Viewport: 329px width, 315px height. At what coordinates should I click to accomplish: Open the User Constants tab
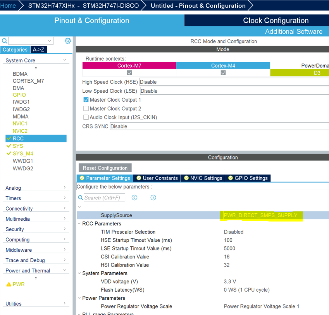pyautogui.click(x=157, y=178)
